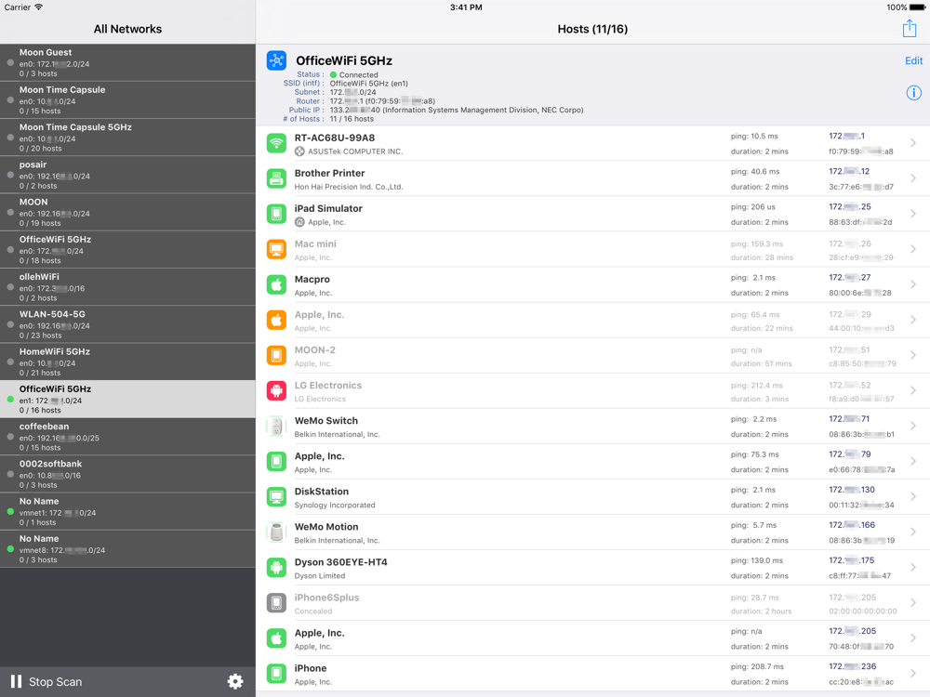Click the WiFi signal icon next to Carrier
This screenshot has height=697, width=930.
click(38, 7)
